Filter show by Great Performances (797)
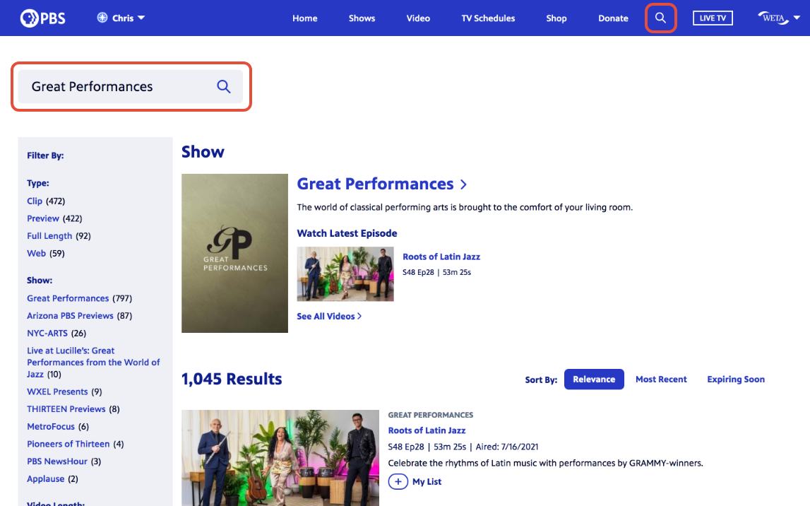Screen dimensions: 810x506 coord(68,298)
